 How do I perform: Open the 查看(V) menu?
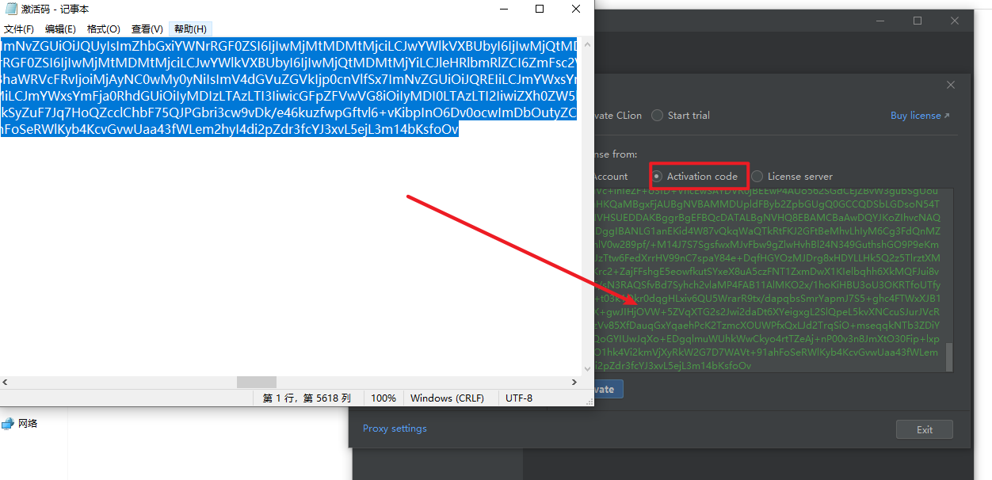pyautogui.click(x=147, y=29)
